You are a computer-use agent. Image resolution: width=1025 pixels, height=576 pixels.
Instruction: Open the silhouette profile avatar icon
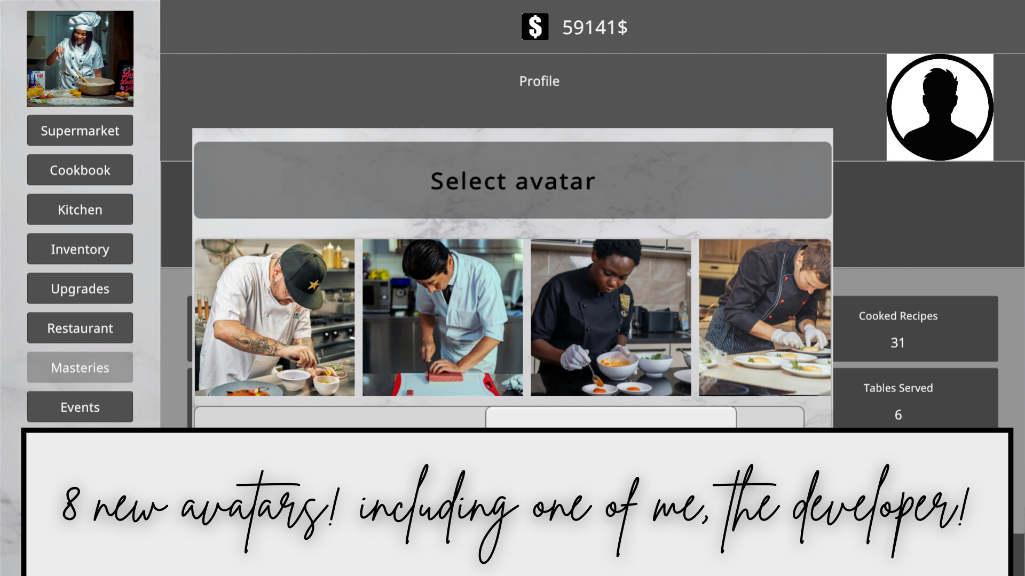[x=940, y=107]
